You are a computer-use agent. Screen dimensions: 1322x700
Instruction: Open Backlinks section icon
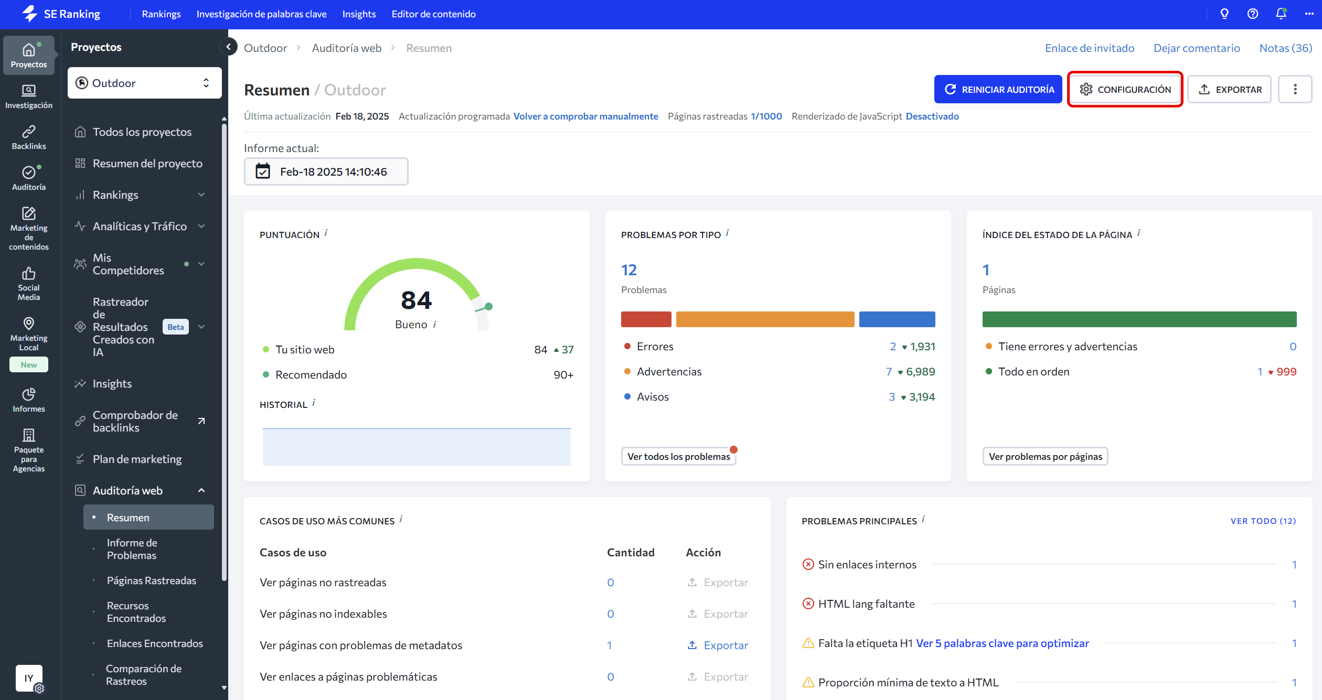tap(29, 137)
